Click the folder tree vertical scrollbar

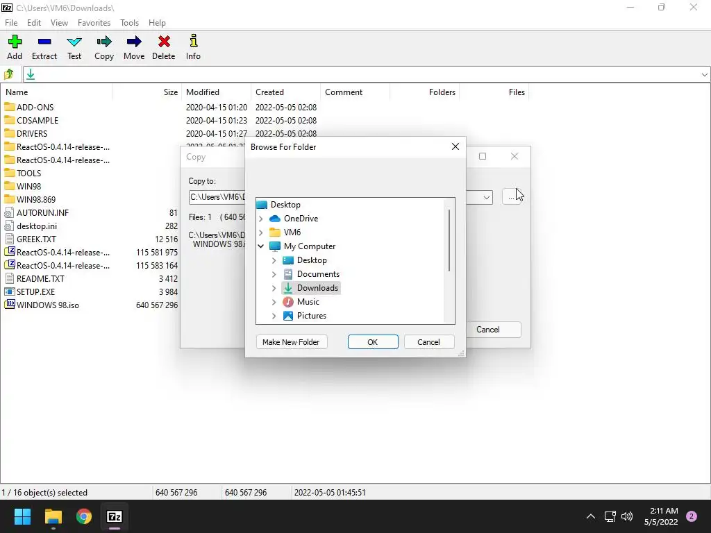tap(449, 240)
